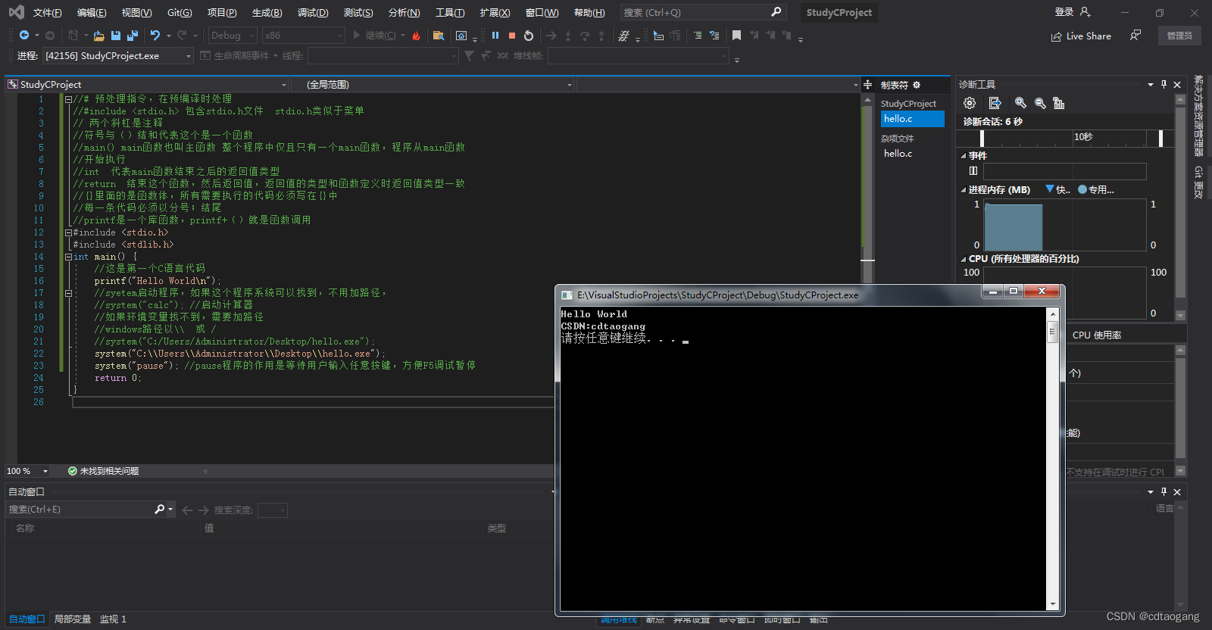Click the editor split window icon
1212x630 pixels.
coord(867,85)
